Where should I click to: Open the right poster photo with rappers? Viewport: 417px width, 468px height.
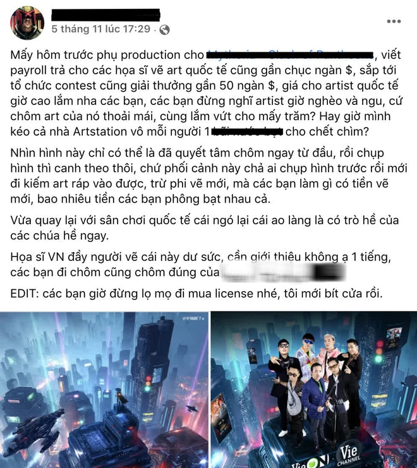point(314,390)
